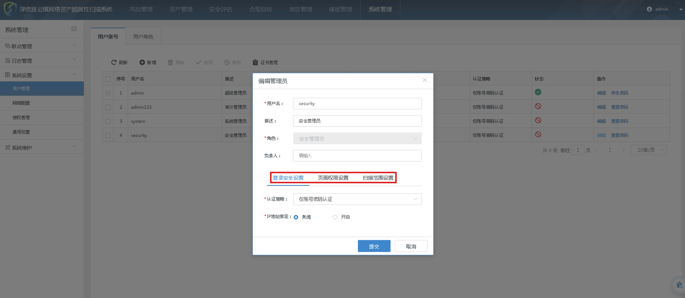Select the 登录安全设置 tab in dialog
The height and width of the screenshot is (298, 685).
(288, 178)
